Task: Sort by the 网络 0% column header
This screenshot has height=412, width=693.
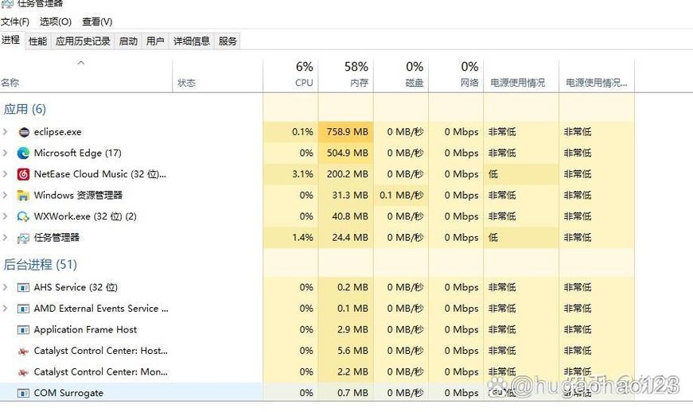Action: point(456,76)
